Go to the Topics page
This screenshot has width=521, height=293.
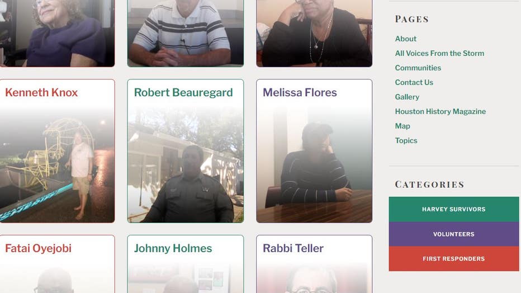point(406,140)
